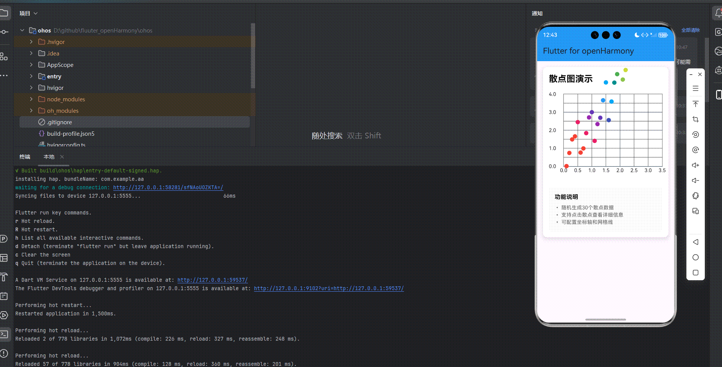Open the Project tool window folder icon
The image size is (722, 367).
(x=4, y=13)
